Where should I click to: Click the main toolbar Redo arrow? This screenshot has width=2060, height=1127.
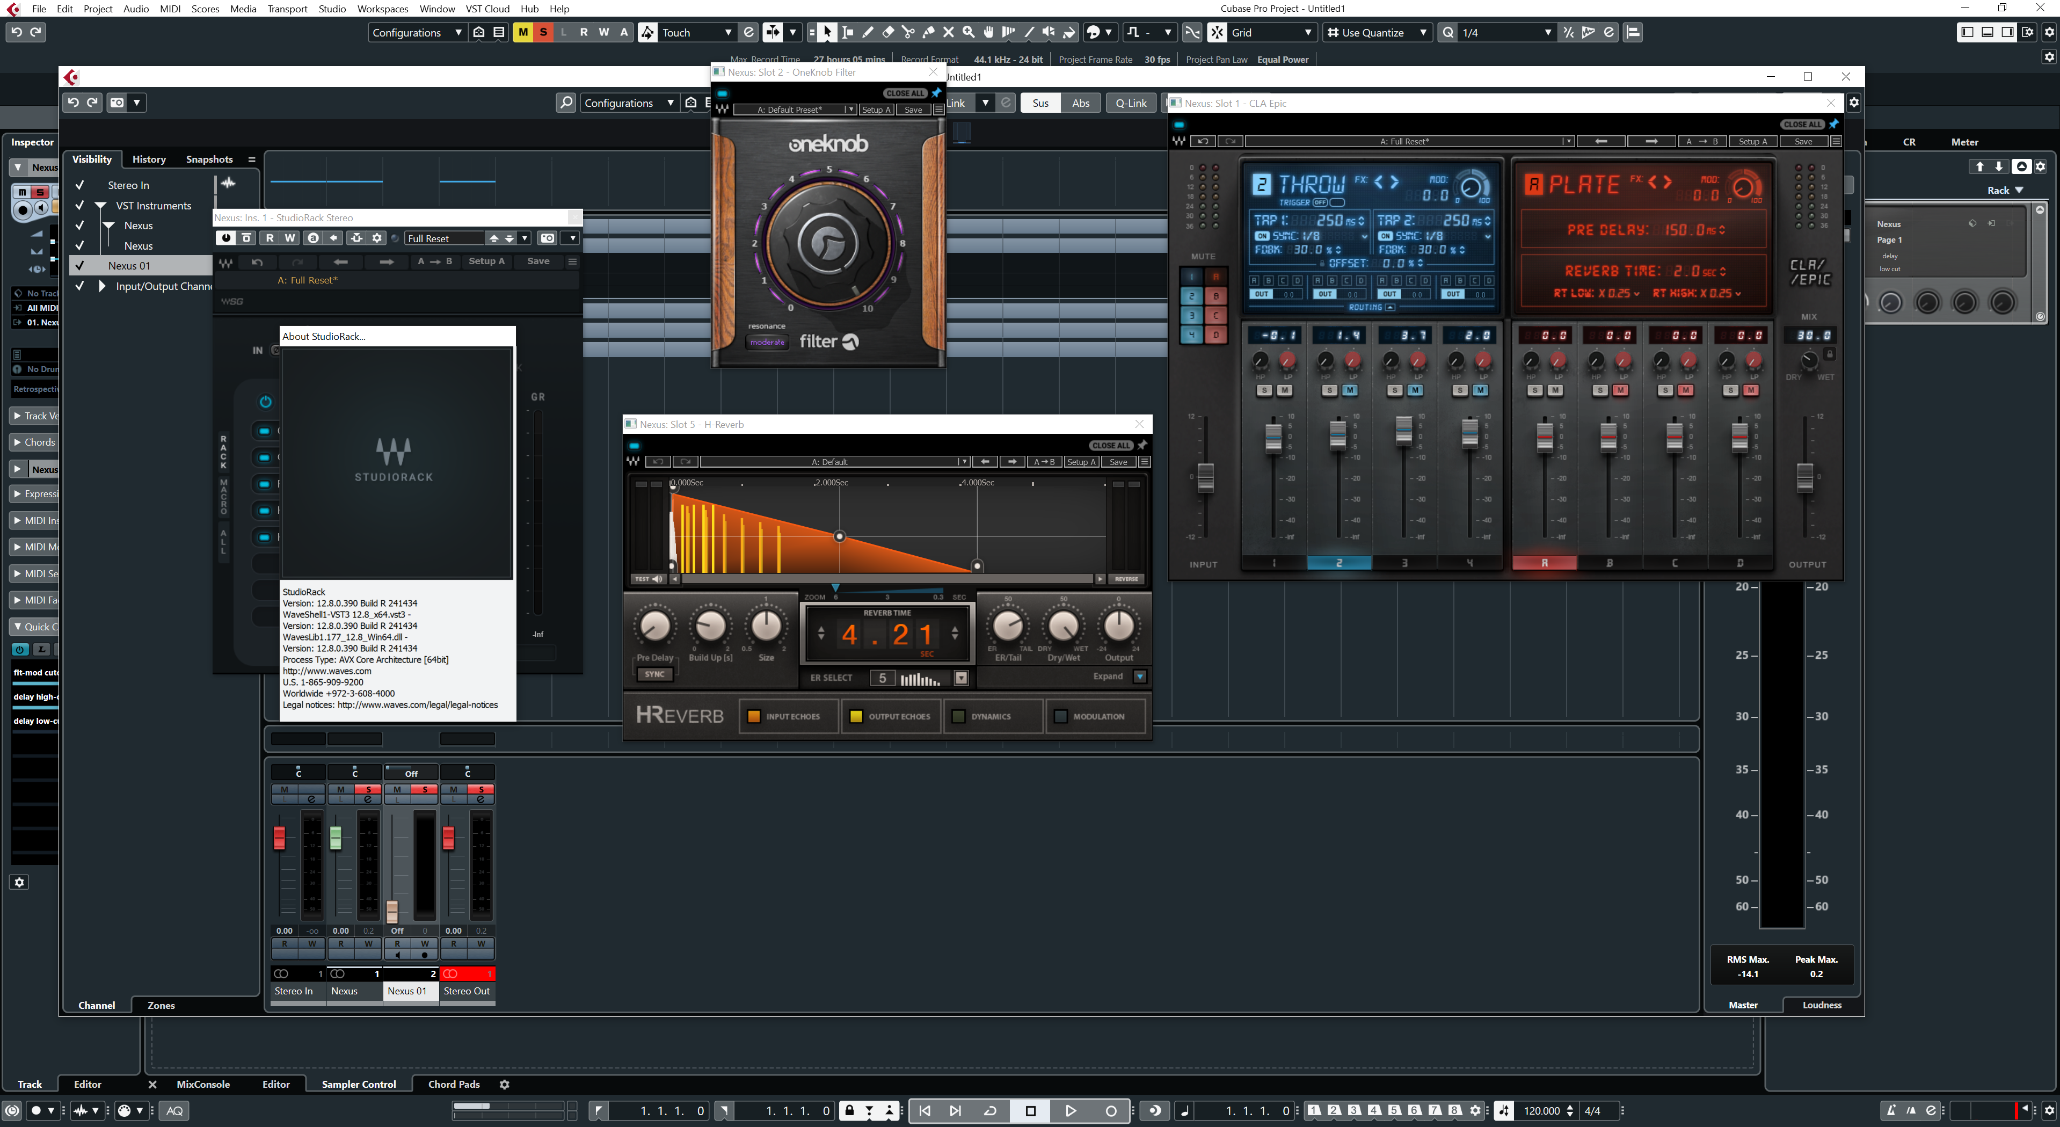click(36, 32)
